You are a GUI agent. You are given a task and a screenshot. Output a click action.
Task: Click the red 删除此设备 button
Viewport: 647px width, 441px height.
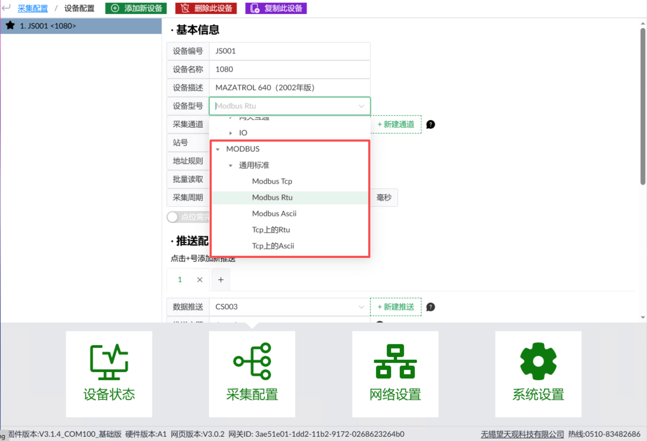tap(206, 8)
